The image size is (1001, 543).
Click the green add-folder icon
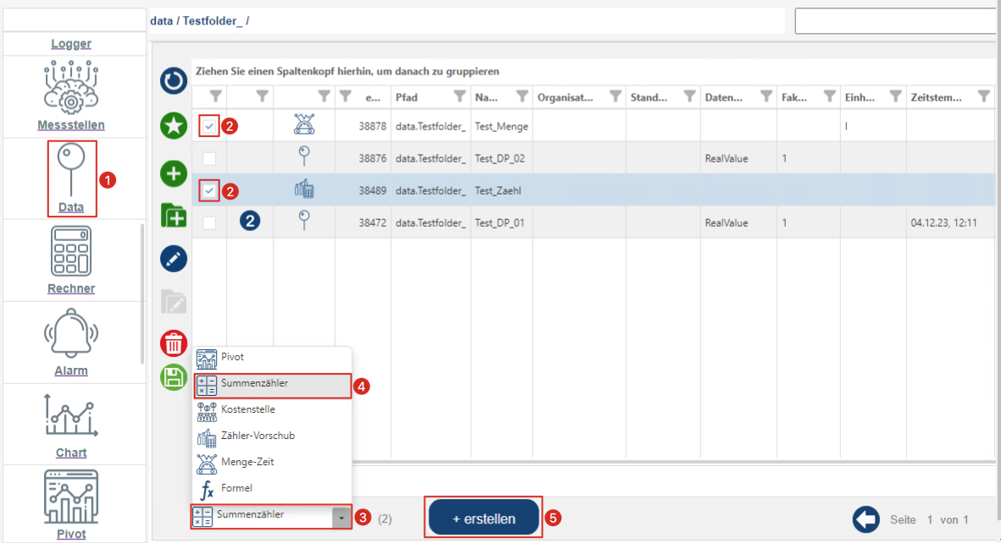[x=174, y=216]
